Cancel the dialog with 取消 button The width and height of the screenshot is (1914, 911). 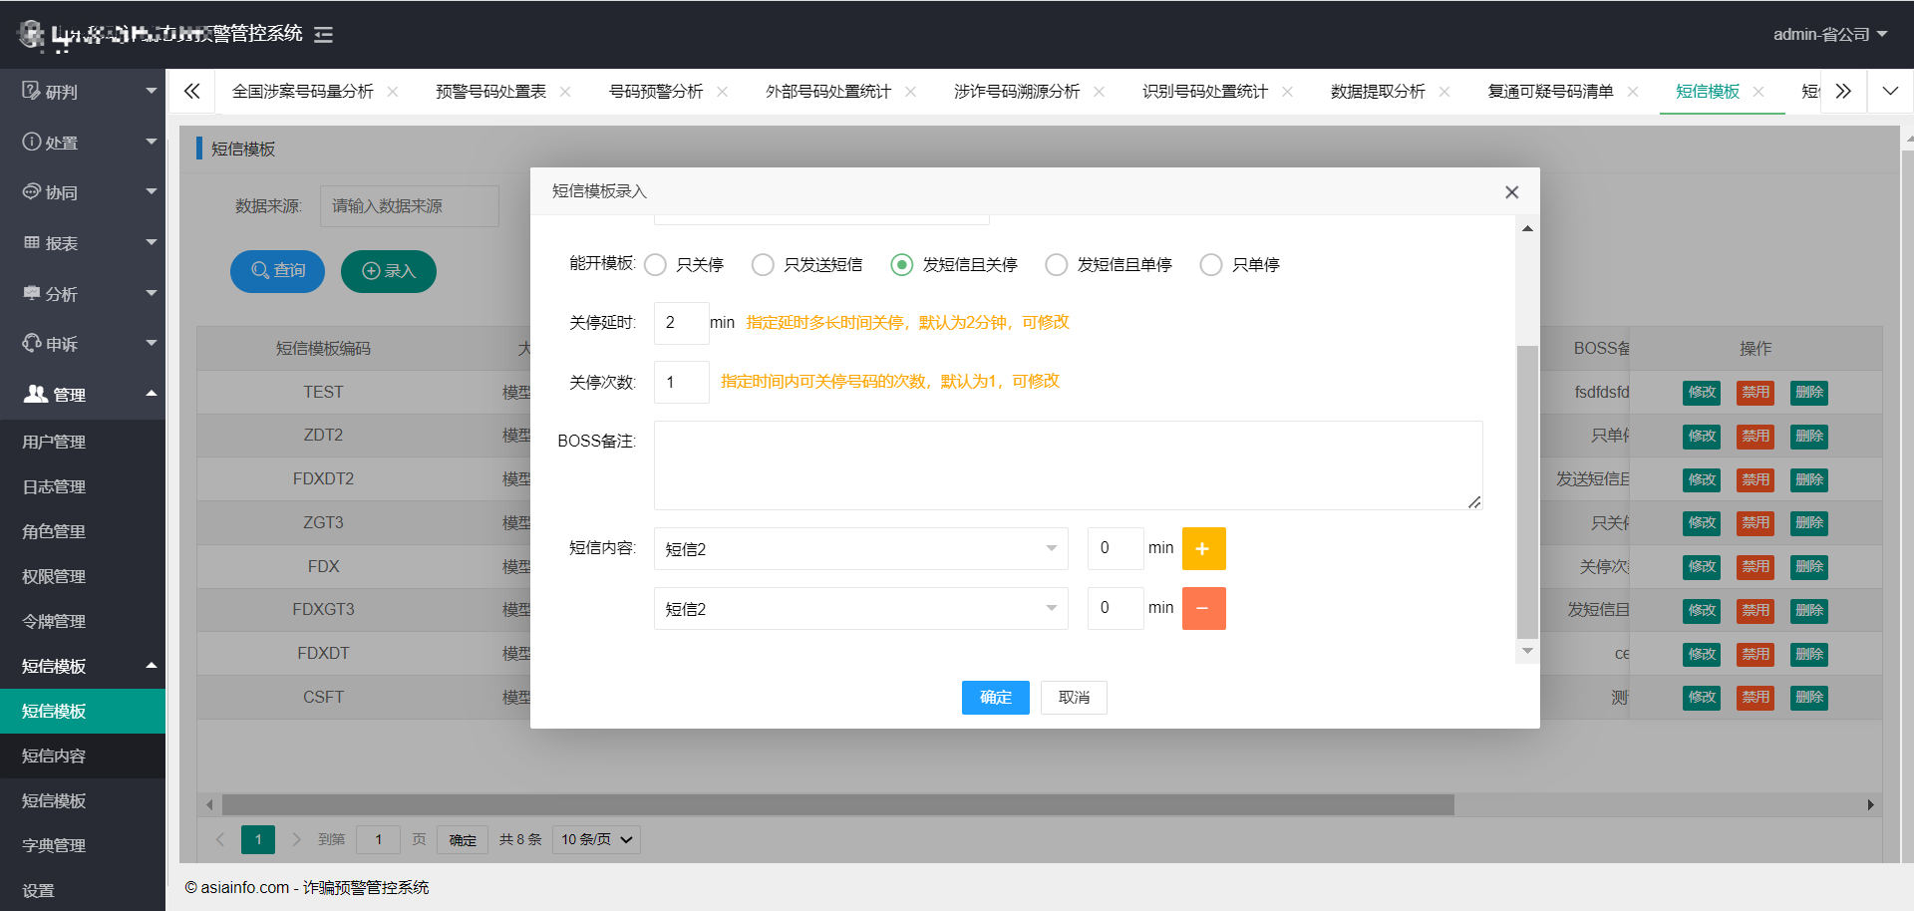[x=1074, y=698]
